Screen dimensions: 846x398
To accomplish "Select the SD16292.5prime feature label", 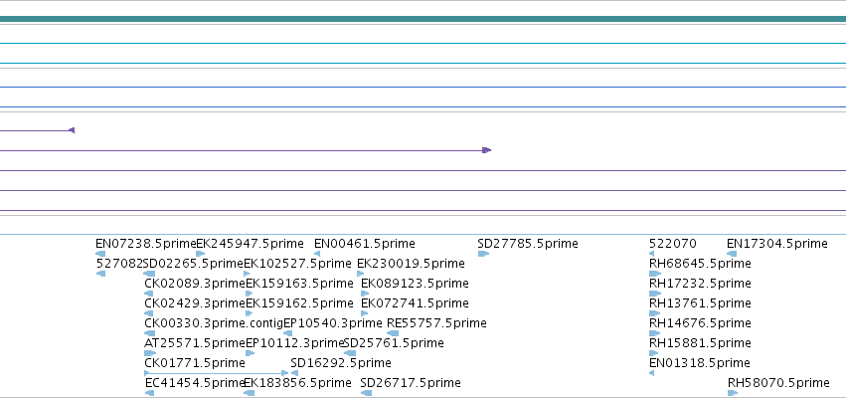I will click(x=341, y=363).
